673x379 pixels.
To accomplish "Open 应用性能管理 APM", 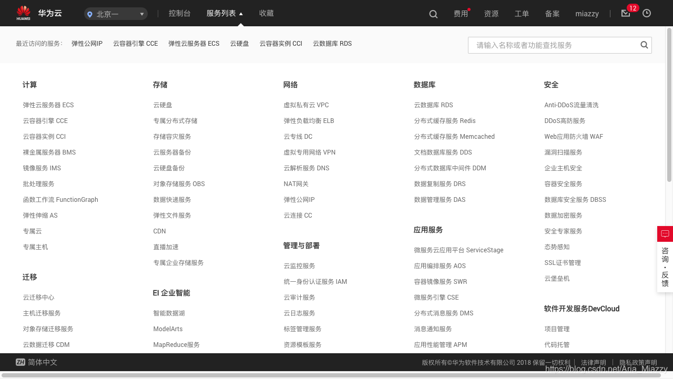I will point(440,345).
